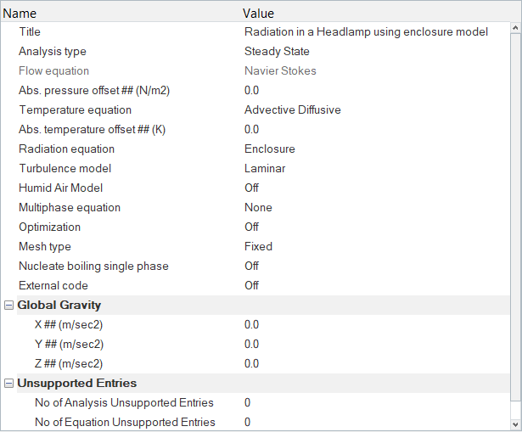This screenshot has height=432, width=522.
Task: Select the Mesh type Fixed value
Action: point(258,247)
